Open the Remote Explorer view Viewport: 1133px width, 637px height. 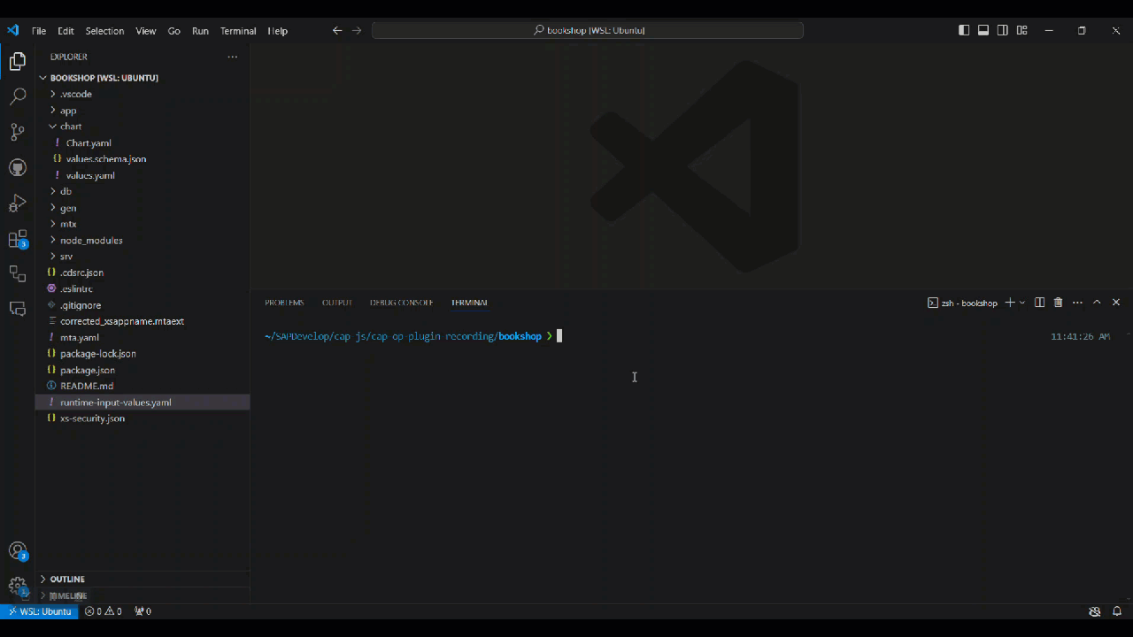18,274
